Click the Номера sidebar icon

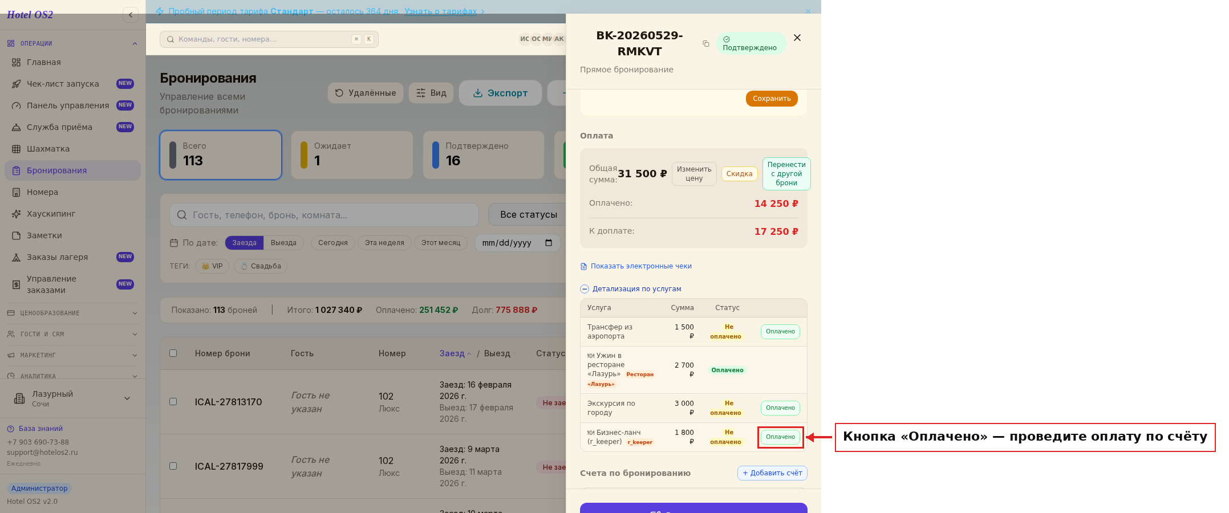click(x=16, y=192)
